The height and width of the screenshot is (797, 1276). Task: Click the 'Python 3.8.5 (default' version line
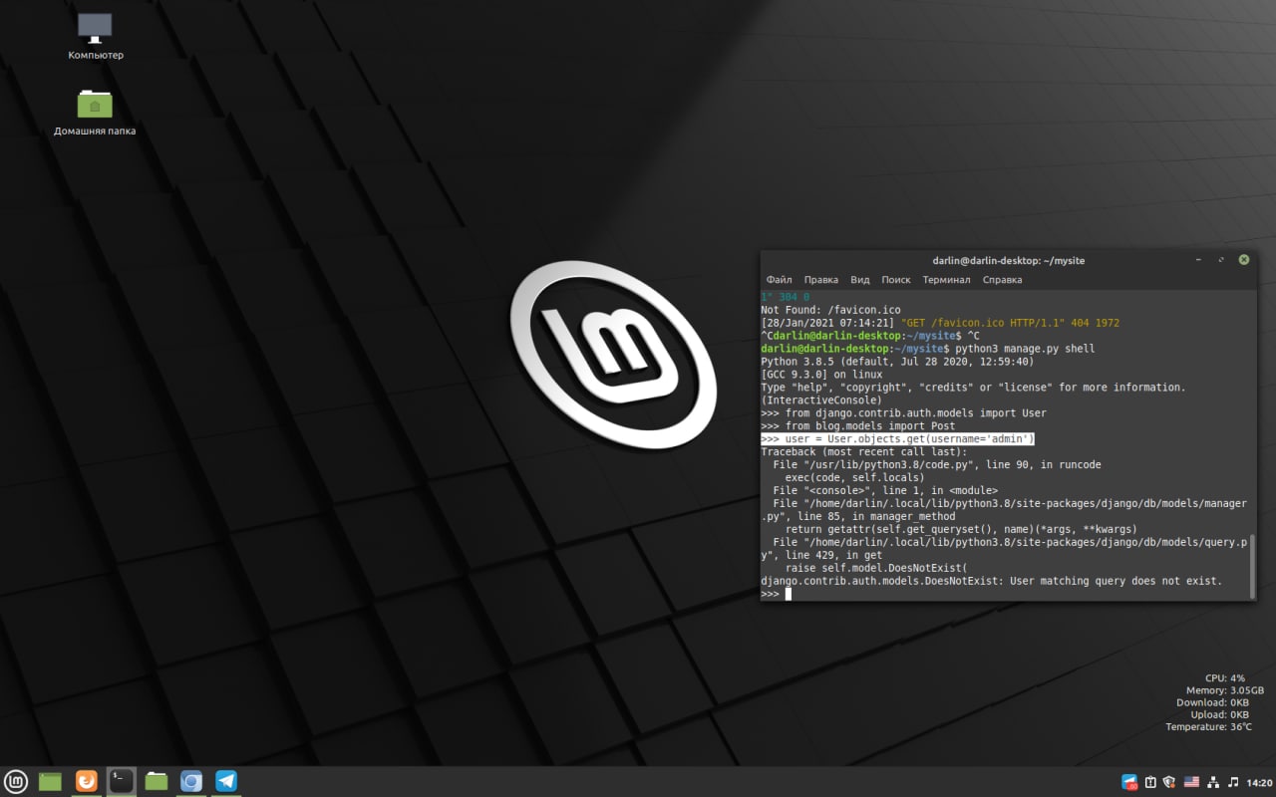click(897, 362)
